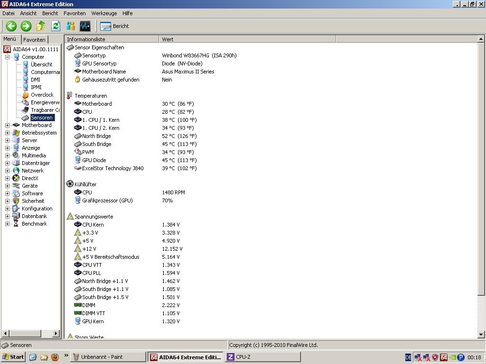
Task: Launch Firefox from quick launch
Action: pyautogui.click(x=55, y=357)
